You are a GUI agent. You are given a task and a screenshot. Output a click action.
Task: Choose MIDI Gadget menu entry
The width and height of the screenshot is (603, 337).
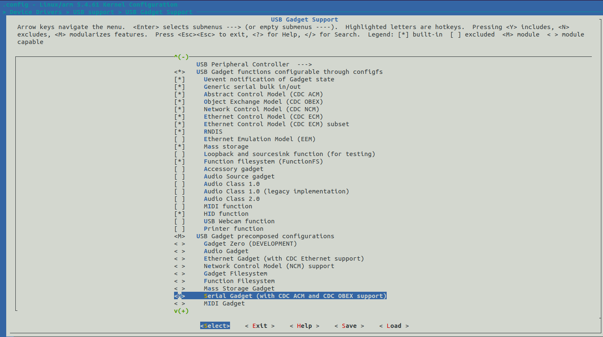tap(224, 303)
